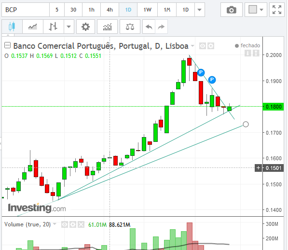Screen dimensions: 288x250
Task: Click the Volume (true, 20) label
Action: (27, 224)
